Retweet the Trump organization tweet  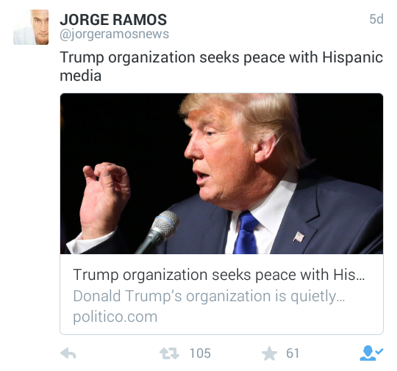(x=169, y=353)
